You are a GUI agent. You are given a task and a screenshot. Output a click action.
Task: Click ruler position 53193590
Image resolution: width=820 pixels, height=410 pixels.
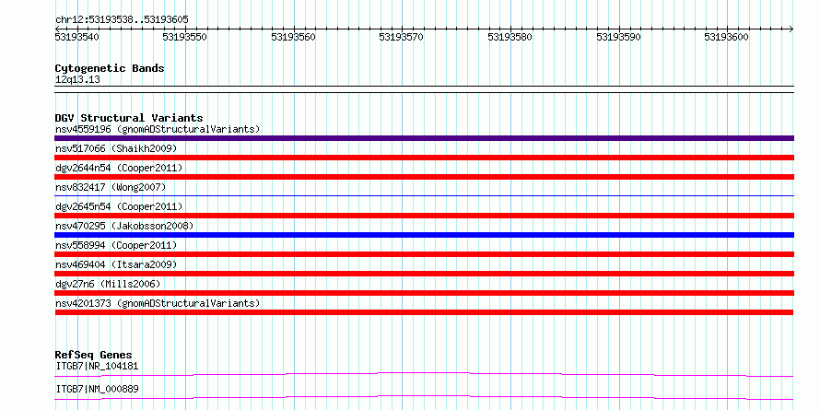click(618, 37)
